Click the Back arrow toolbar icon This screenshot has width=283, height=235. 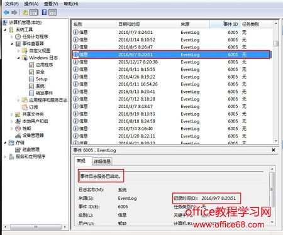(x=6, y=13)
